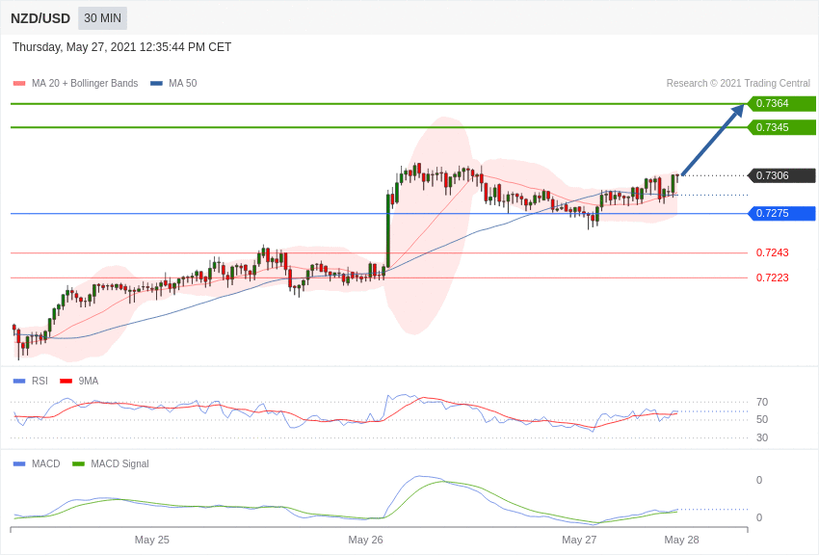Click the MACD Signal legend label
This screenshot has height=555, width=819.
click(119, 463)
